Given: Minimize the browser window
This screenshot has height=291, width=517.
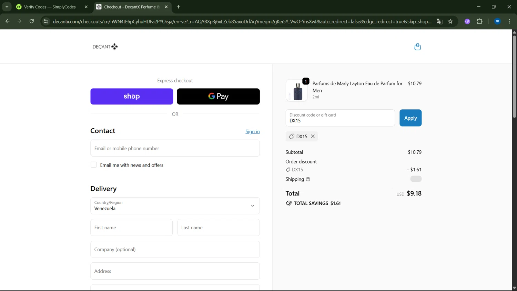Looking at the screenshot, I should coord(478,7).
